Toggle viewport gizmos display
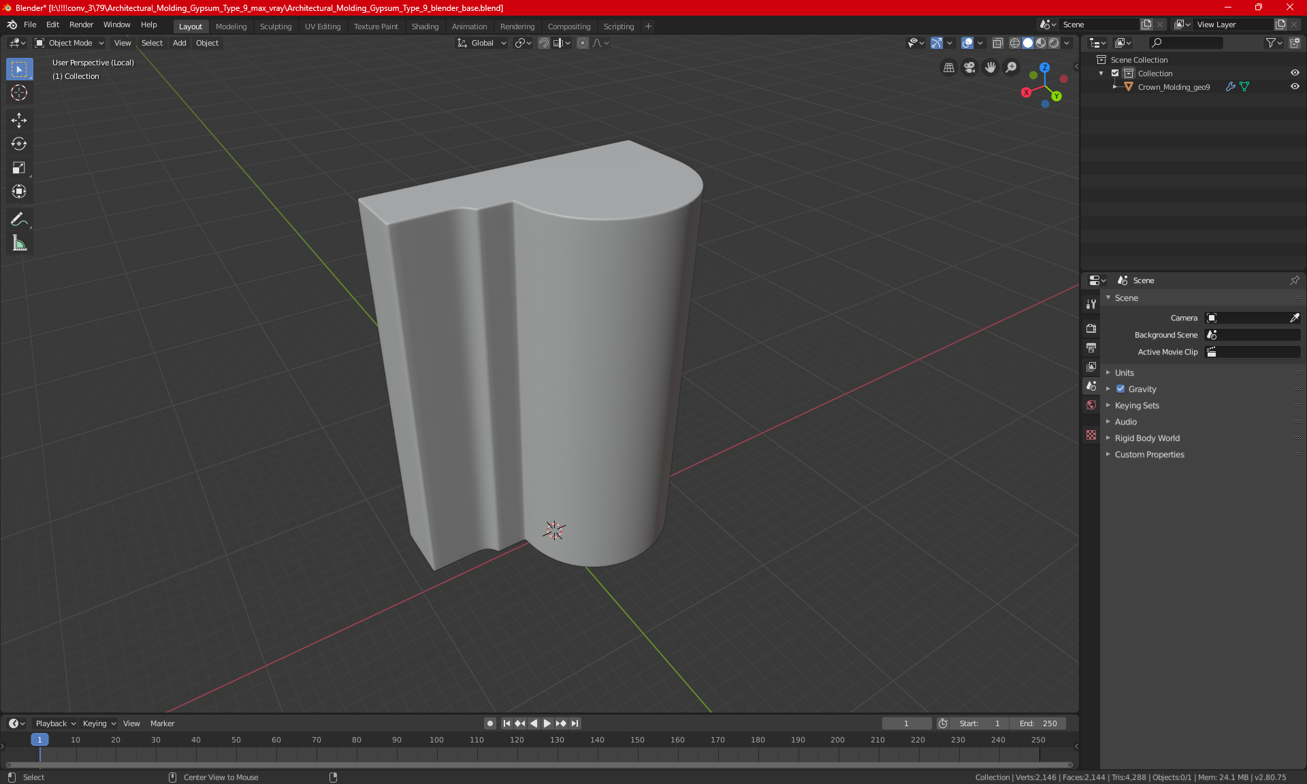 click(x=937, y=43)
